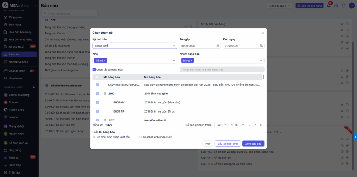Image resolution: width=357 pixels, height=177 pixels.
Task: Click the notification bell icon
Action: pos(328,6)
